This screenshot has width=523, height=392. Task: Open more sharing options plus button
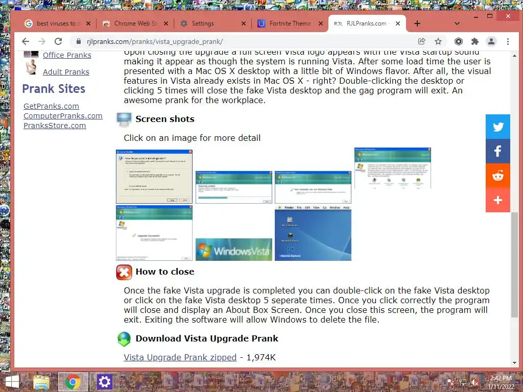(497, 200)
